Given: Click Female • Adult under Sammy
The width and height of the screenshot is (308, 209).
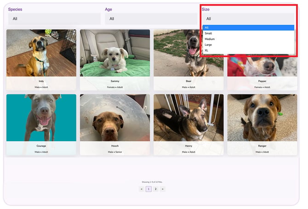Looking at the screenshot, I should coord(115,87).
